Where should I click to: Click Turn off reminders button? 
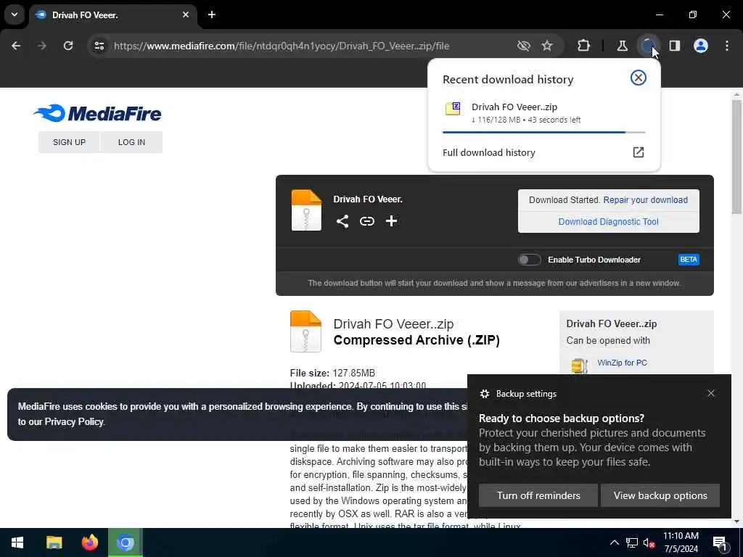tap(538, 495)
